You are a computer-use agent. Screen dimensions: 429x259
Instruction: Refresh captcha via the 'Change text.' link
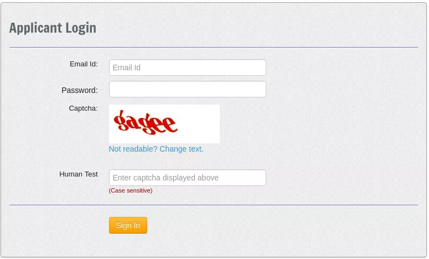182,149
